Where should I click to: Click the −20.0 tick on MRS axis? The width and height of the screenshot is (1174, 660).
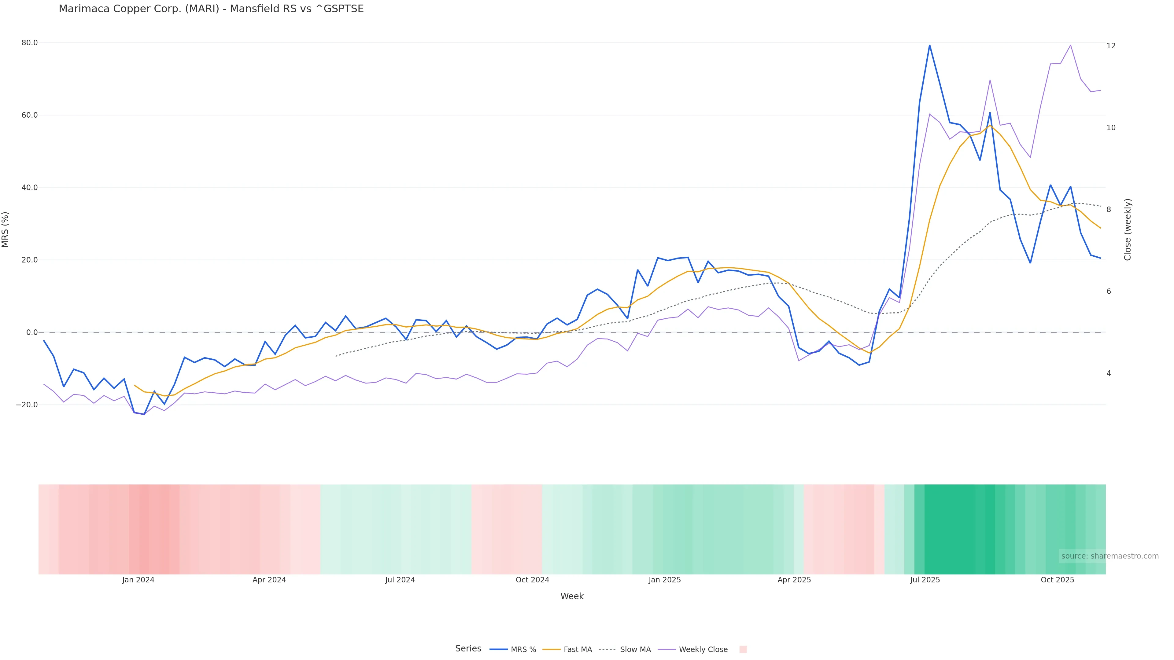pyautogui.click(x=27, y=405)
